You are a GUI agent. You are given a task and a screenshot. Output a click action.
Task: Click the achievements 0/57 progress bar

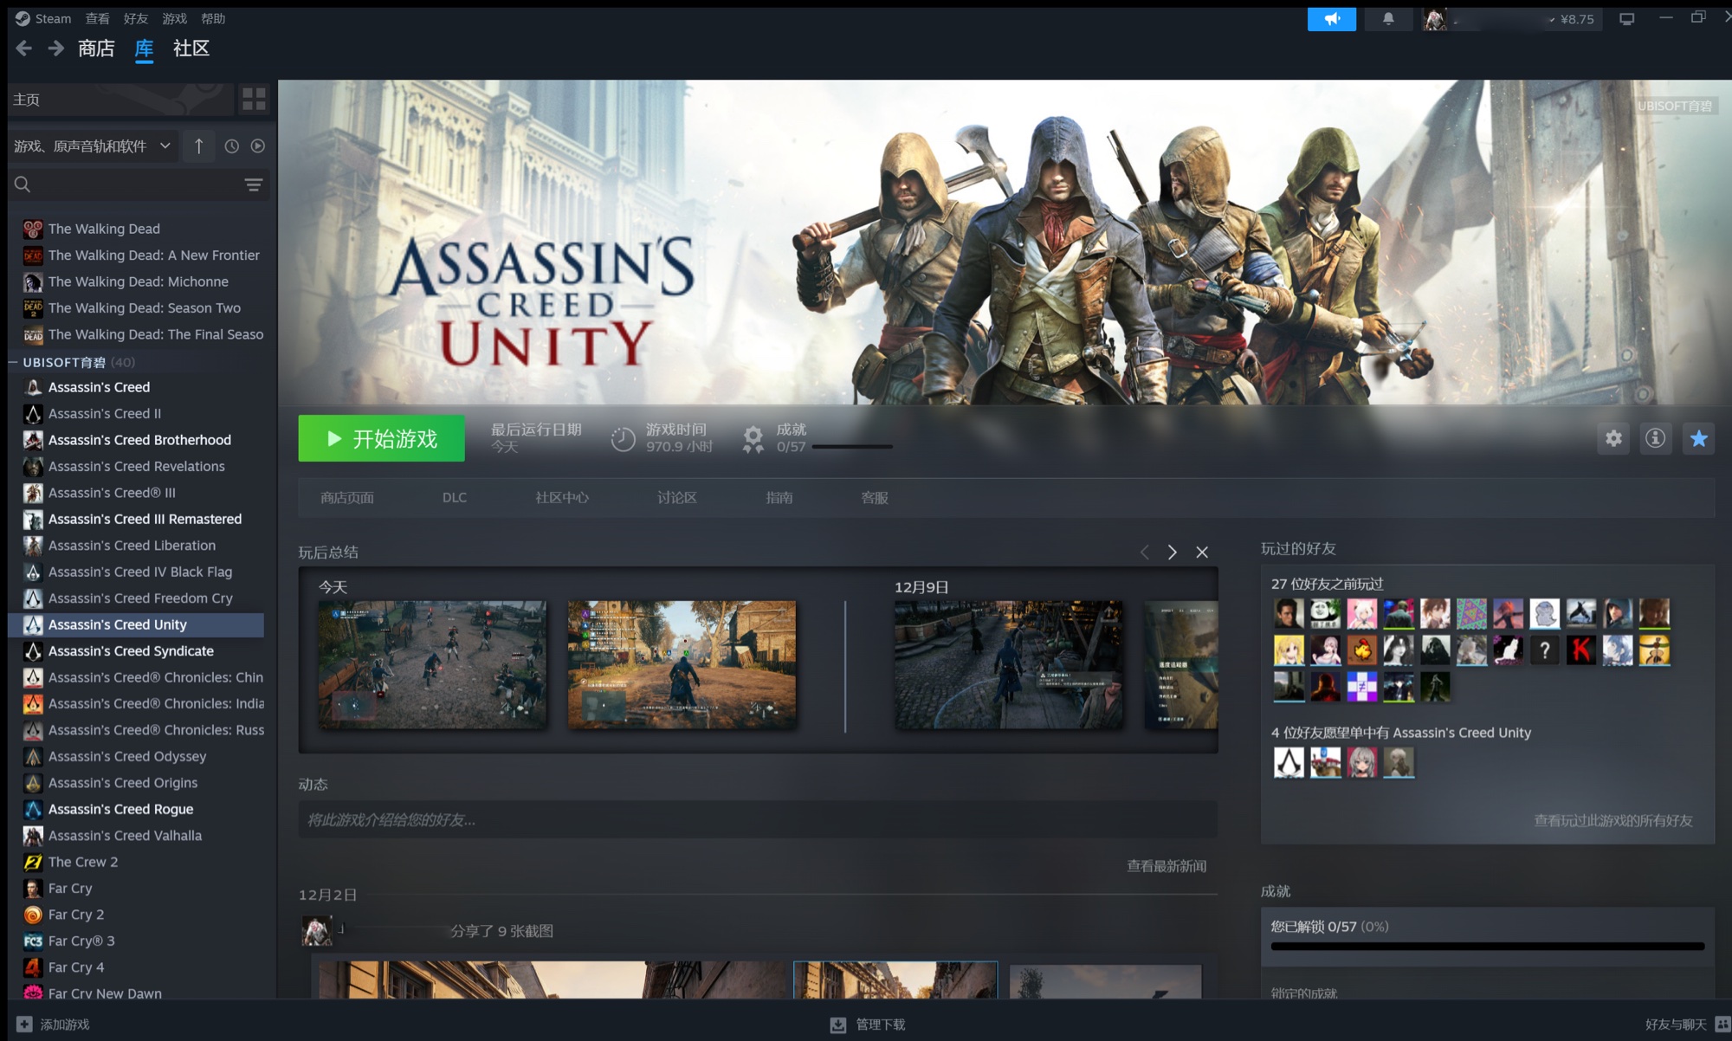pyautogui.click(x=852, y=447)
